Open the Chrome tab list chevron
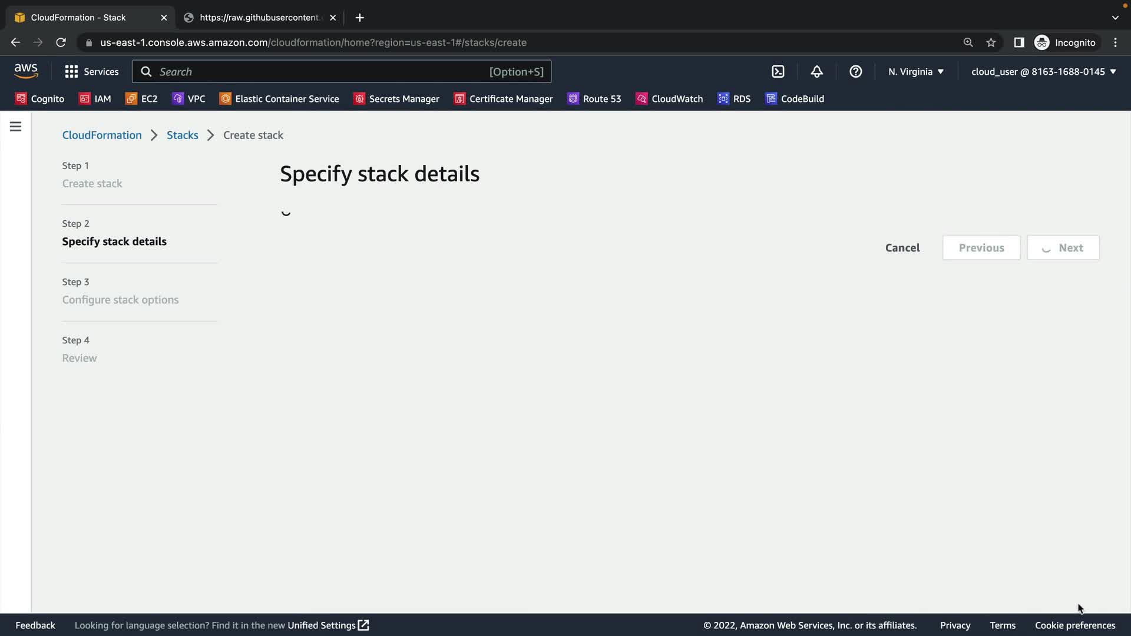Screen dimensions: 1131x636 [x=1115, y=18]
